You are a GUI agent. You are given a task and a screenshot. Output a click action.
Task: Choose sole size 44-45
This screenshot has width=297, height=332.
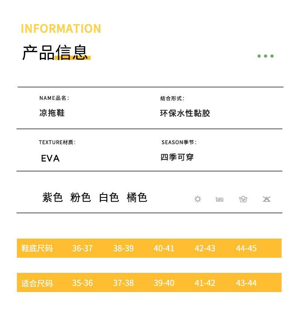point(246,248)
